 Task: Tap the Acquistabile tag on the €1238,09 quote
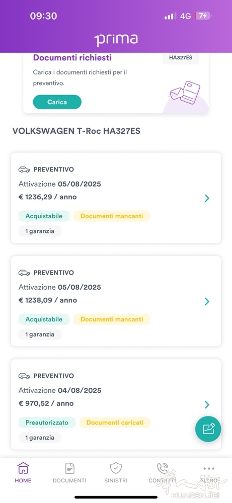pyautogui.click(x=44, y=319)
